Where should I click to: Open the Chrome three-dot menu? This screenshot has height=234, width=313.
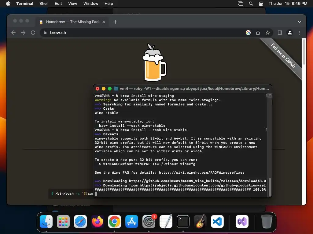click(x=300, y=33)
